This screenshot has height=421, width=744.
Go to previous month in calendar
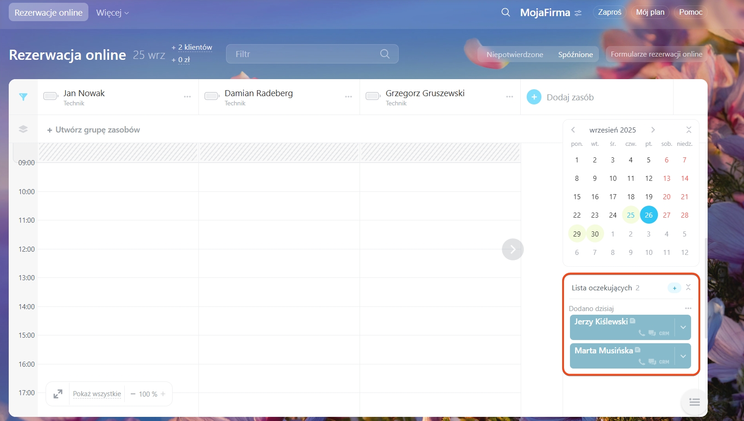tap(573, 130)
